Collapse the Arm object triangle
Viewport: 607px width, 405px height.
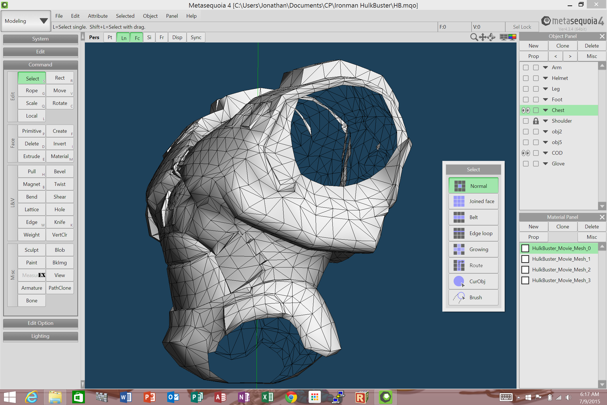(x=545, y=67)
